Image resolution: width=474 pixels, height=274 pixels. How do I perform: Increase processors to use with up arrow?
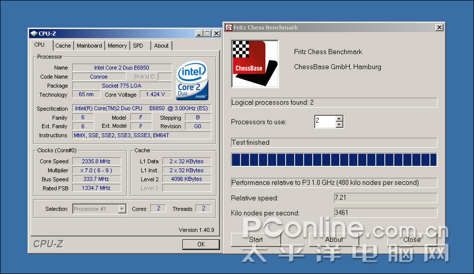(x=339, y=118)
